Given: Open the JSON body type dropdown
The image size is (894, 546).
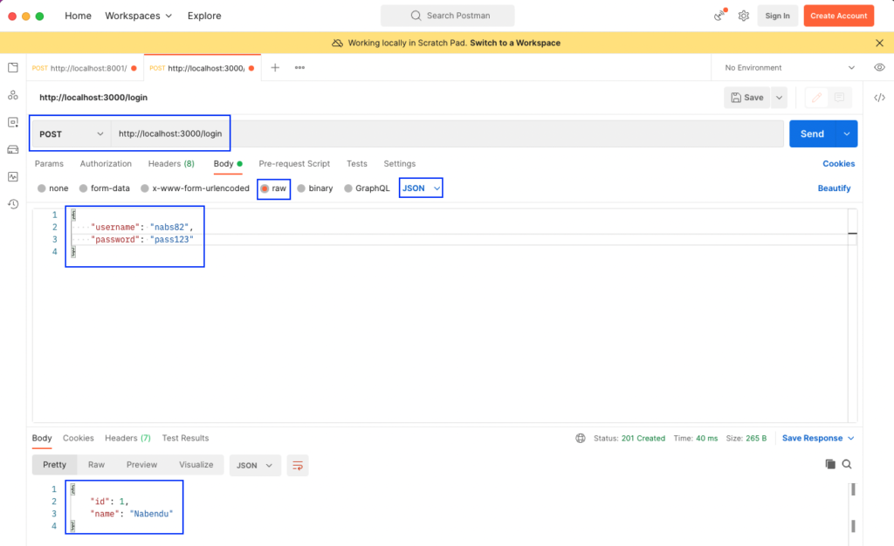Looking at the screenshot, I should [422, 188].
